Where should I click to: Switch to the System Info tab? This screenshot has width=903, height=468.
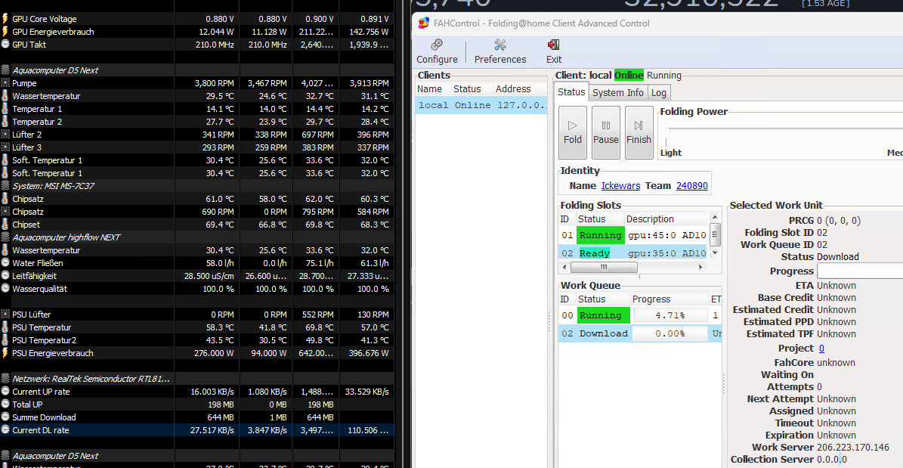coord(618,93)
